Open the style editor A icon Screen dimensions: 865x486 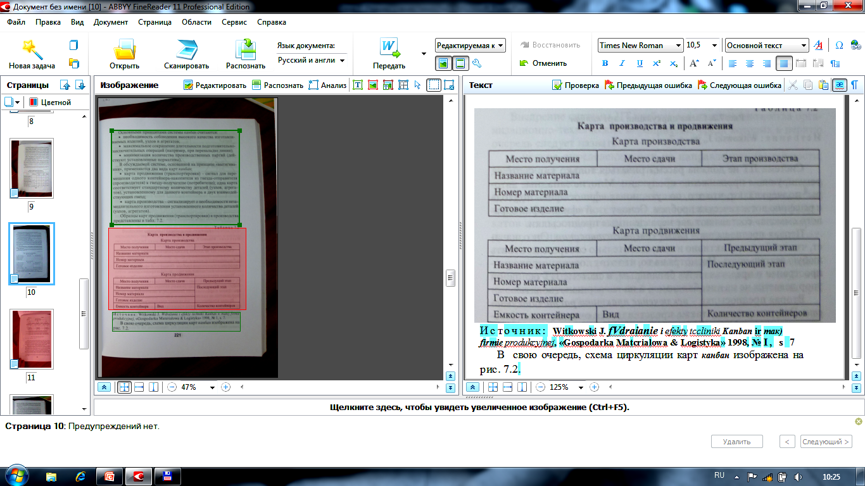[818, 46]
